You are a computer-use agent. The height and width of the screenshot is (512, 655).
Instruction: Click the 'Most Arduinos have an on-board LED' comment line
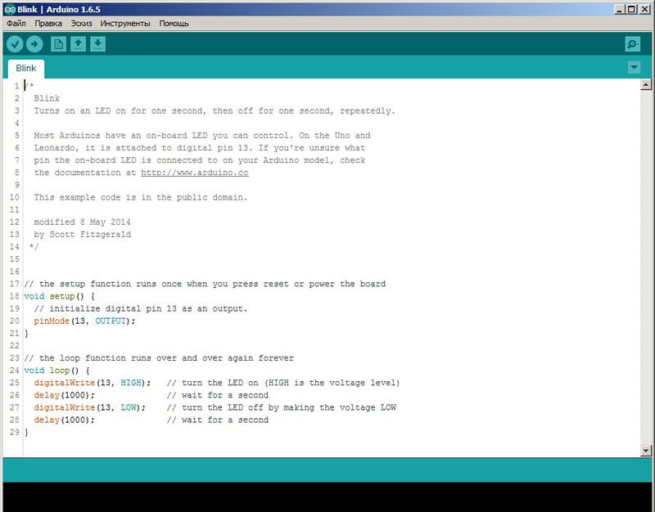[202, 136]
